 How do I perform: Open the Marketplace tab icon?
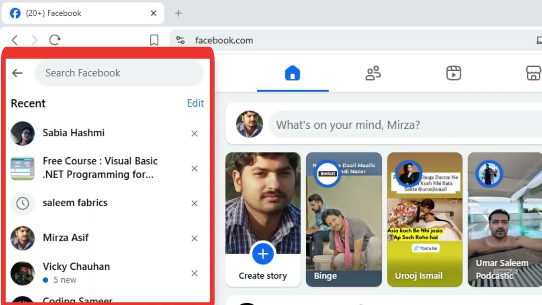pyautogui.click(x=534, y=73)
